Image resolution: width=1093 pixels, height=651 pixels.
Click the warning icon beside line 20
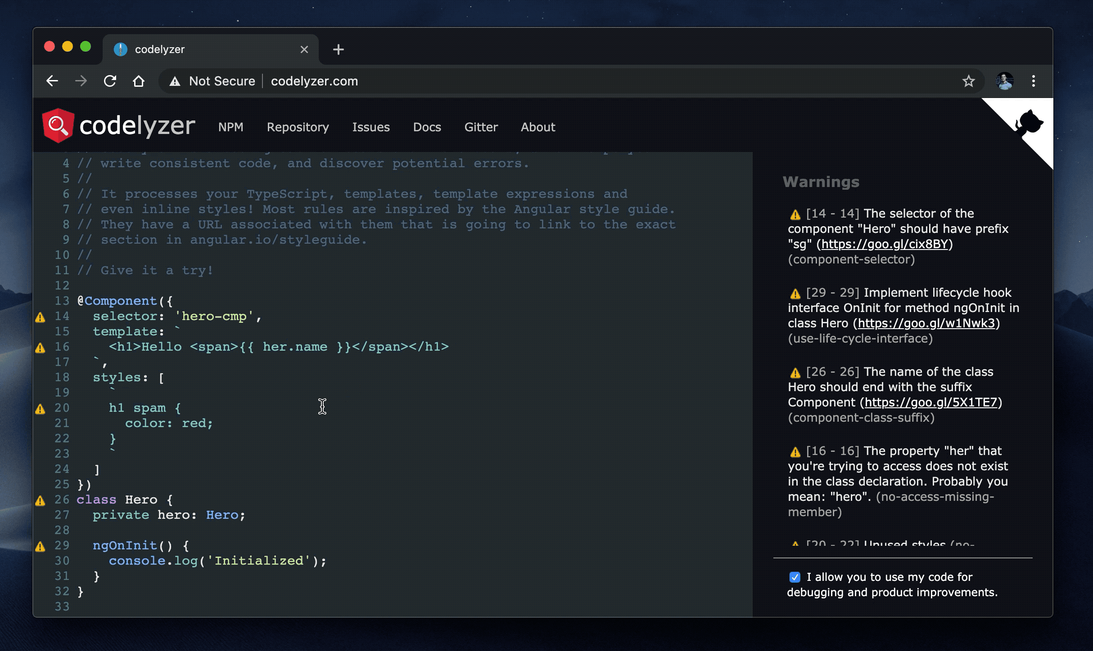point(40,409)
